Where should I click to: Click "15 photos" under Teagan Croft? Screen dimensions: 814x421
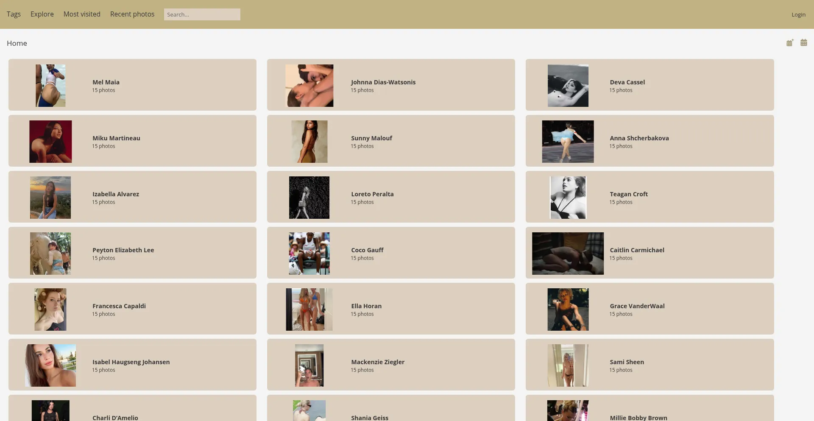point(621,202)
